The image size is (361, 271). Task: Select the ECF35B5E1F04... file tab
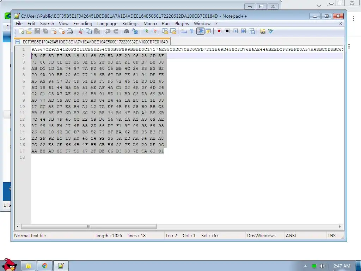tap(92, 42)
